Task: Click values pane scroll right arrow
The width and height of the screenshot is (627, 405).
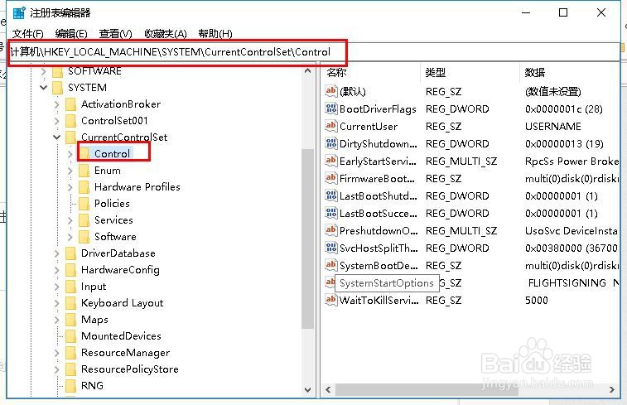Action: click(612, 389)
